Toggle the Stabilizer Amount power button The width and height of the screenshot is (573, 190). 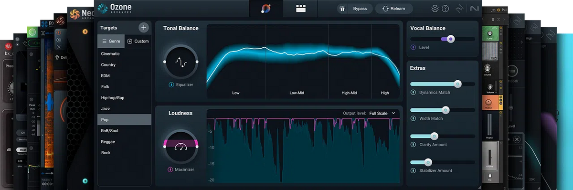click(413, 170)
